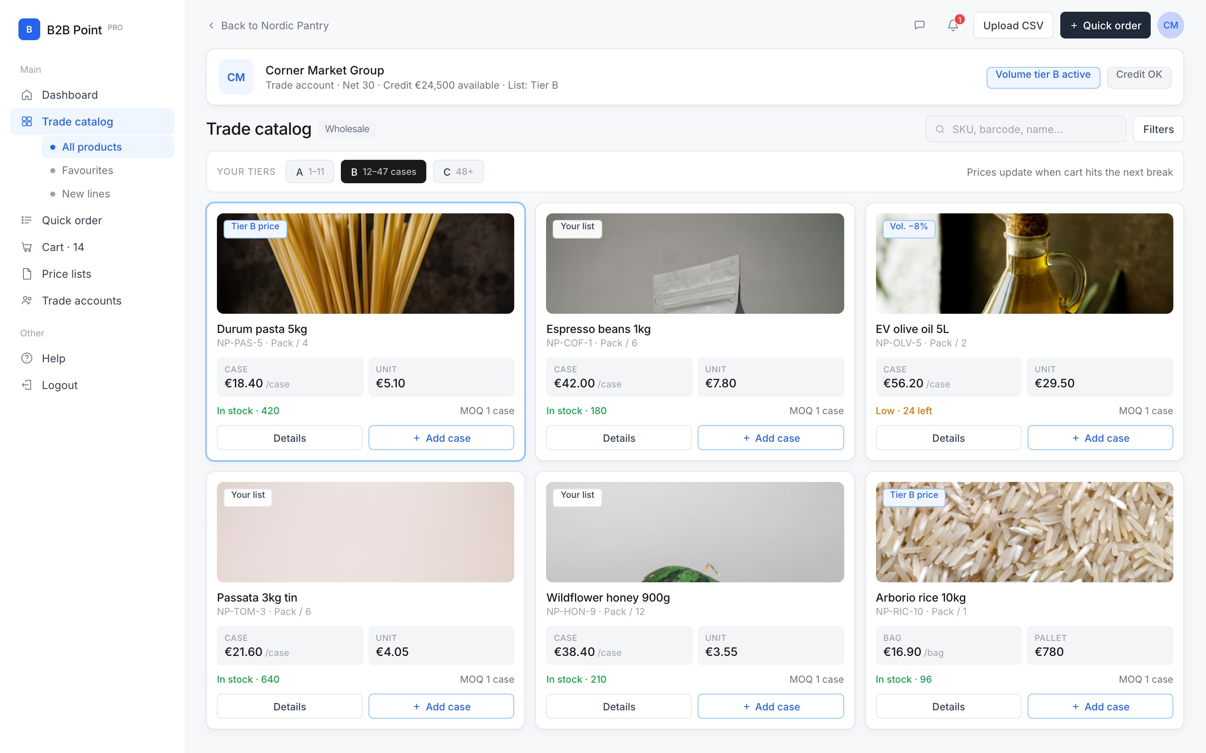1206x753 pixels.
Task: Click the Durum pasta product image
Action: pyautogui.click(x=365, y=264)
